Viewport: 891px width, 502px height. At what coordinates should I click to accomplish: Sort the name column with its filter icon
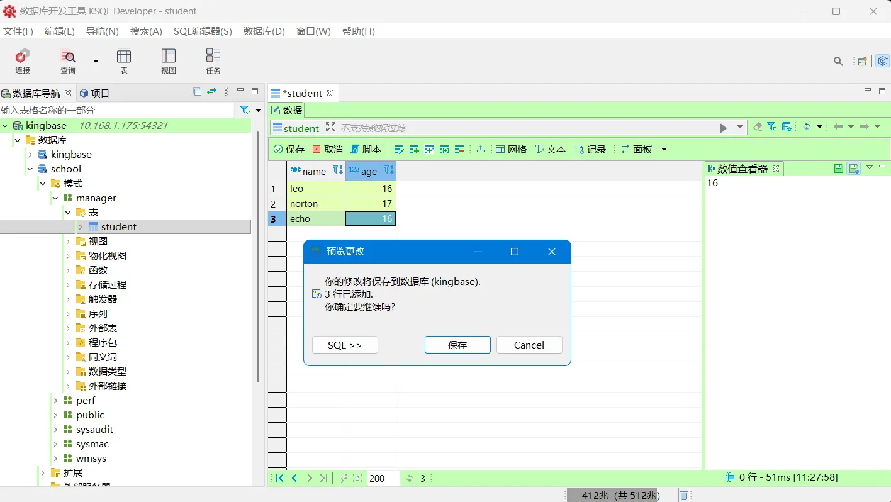pos(337,170)
